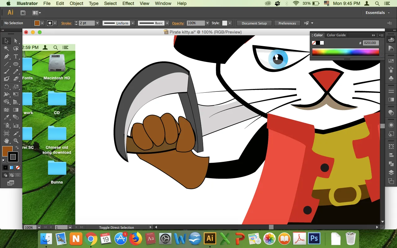
Task: Select the Pencil tool
Action: coord(16,72)
